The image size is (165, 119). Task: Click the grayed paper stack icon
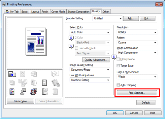click(12, 83)
